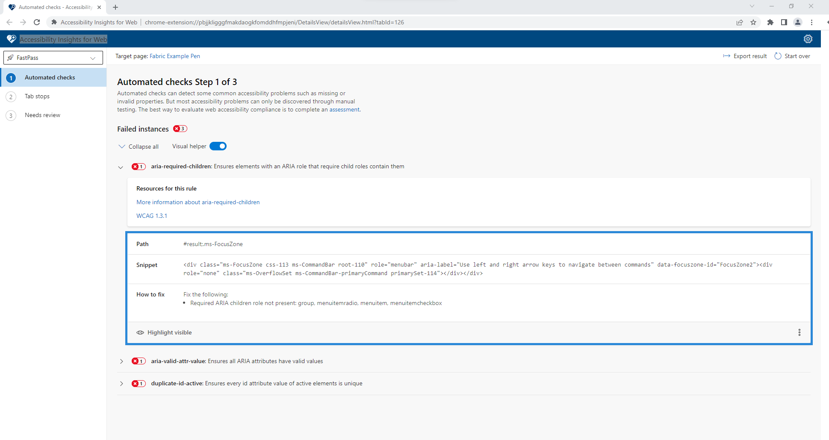Click the Extensions puzzle icon in the toolbar

770,22
